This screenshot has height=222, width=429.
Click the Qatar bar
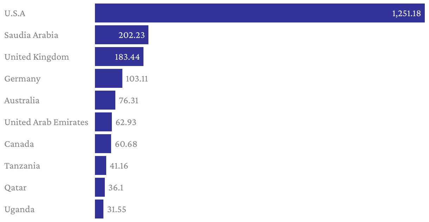[x=100, y=188]
